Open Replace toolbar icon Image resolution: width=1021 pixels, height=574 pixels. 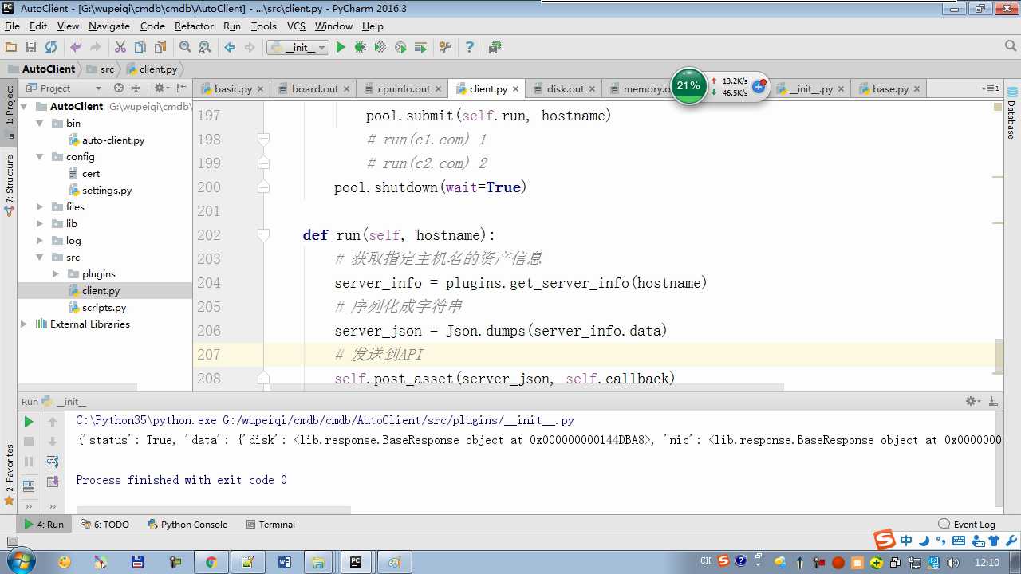point(205,48)
